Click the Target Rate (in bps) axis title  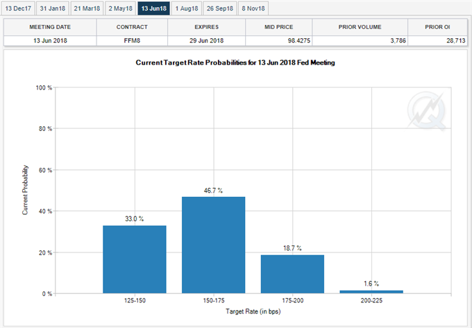253,311
